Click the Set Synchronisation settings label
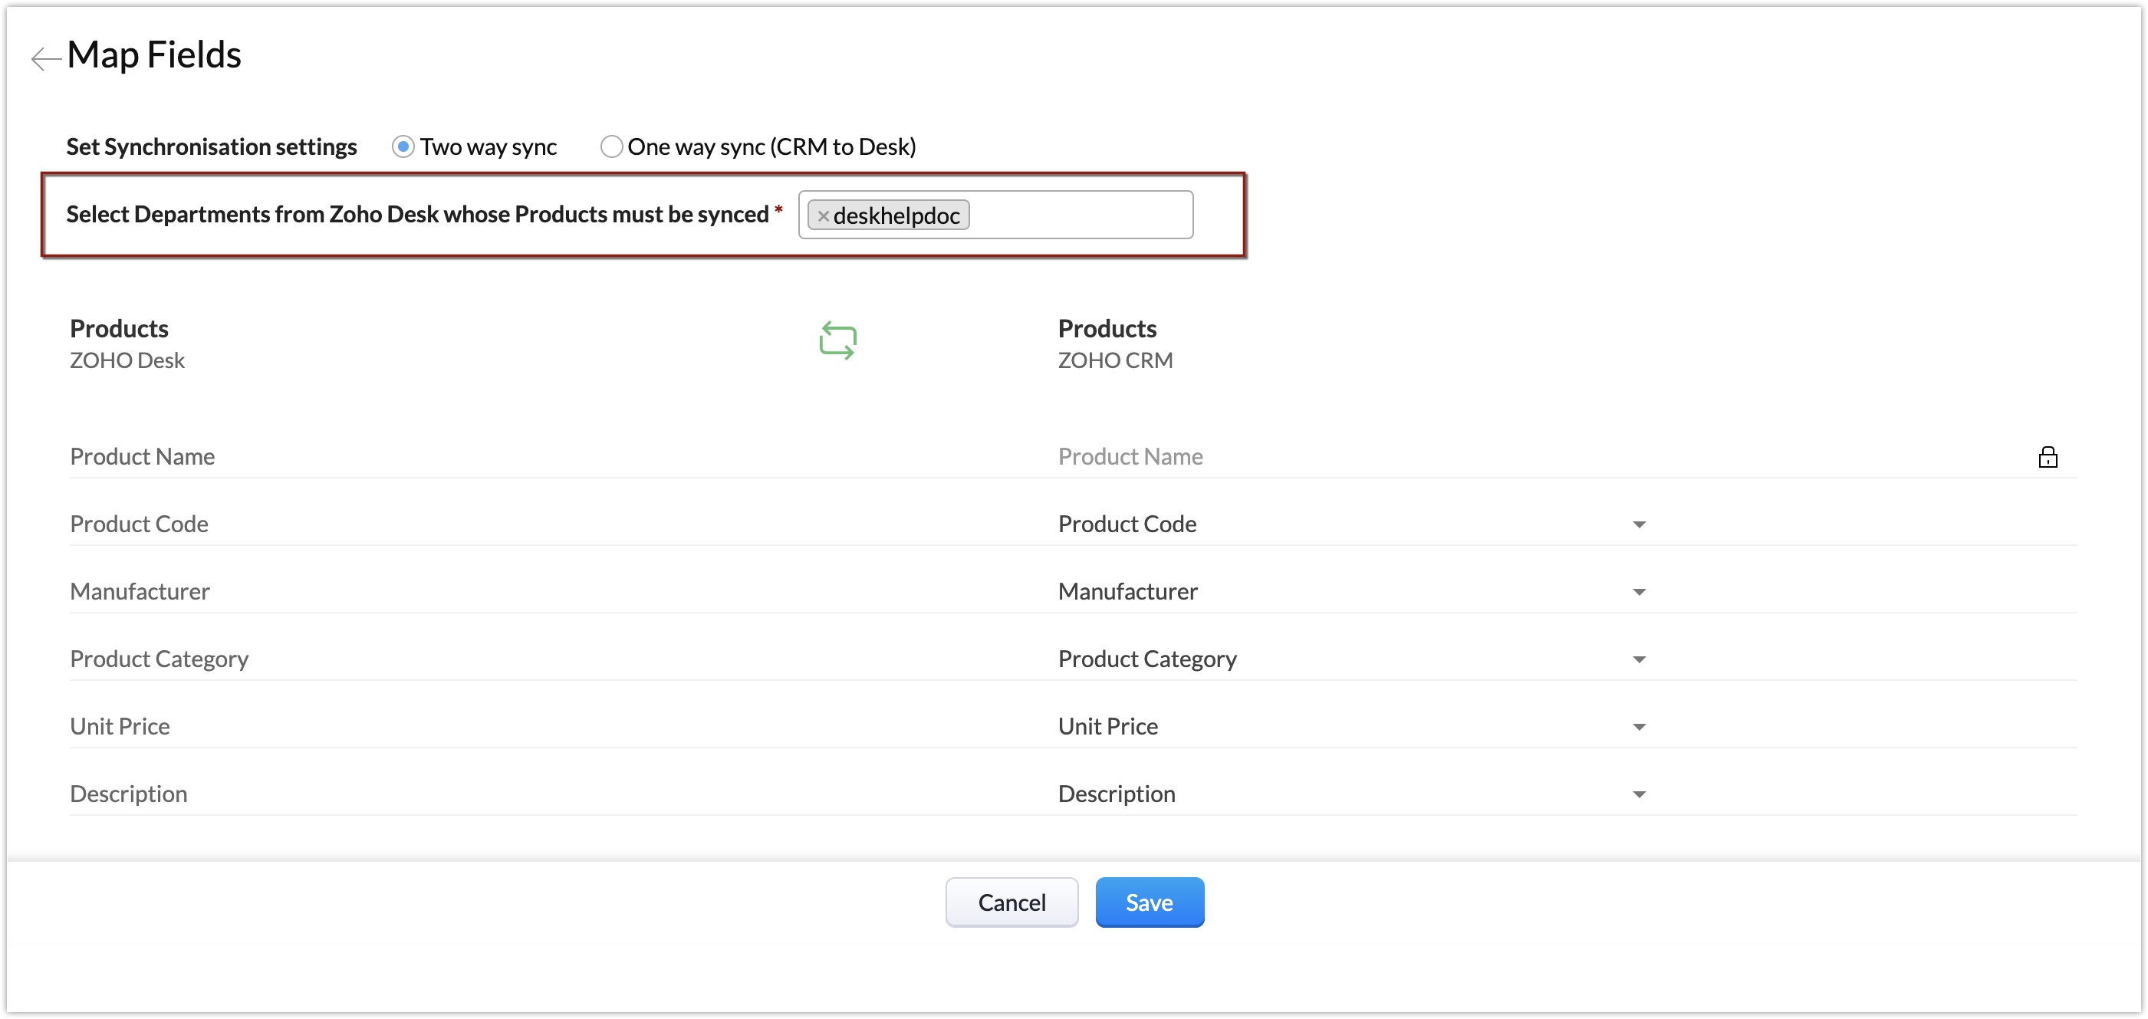The width and height of the screenshot is (2148, 1019). click(x=212, y=146)
